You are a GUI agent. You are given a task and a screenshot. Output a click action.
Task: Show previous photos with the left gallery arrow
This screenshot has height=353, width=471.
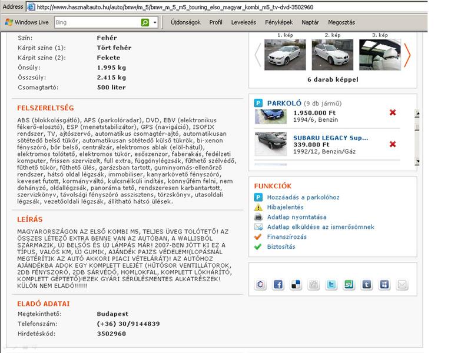click(258, 55)
